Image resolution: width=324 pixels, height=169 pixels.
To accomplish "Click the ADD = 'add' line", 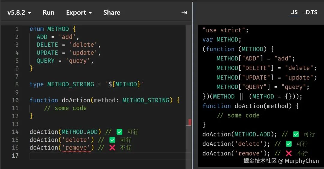I will pyautogui.click(x=58, y=37).
